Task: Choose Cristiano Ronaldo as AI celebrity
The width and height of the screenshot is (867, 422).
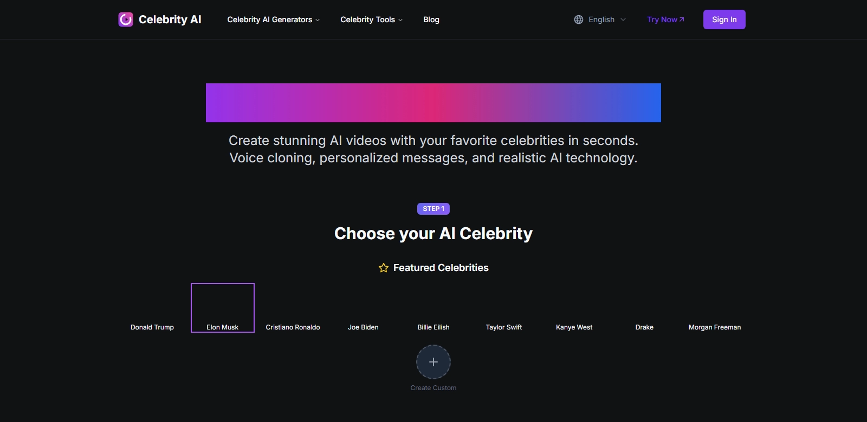Action: pyautogui.click(x=293, y=308)
